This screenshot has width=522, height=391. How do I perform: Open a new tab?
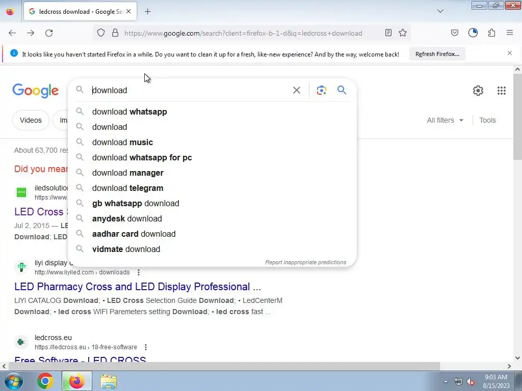(x=148, y=12)
